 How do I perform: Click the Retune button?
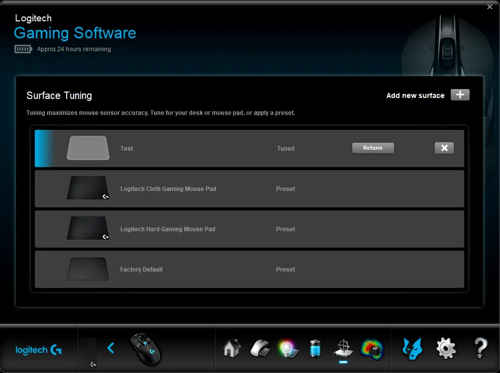pos(373,148)
